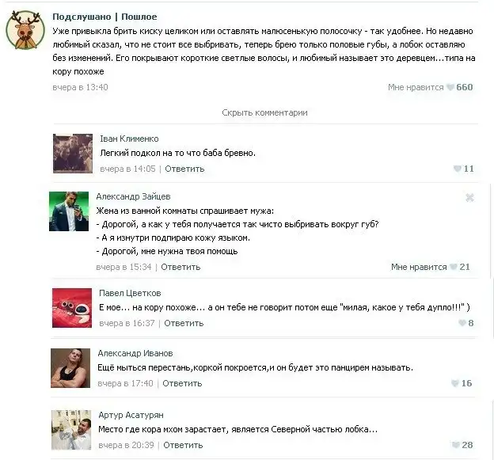Viewport: 494px width, 460px height.
Task: Reply to Іван Клименко's comment
Action: (x=184, y=169)
